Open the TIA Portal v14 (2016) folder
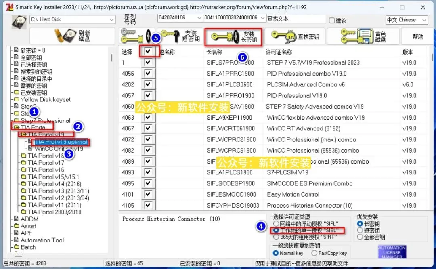436x269 pixels. 55,184
